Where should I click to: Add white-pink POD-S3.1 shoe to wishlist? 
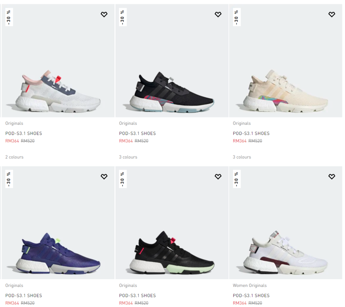(x=104, y=15)
